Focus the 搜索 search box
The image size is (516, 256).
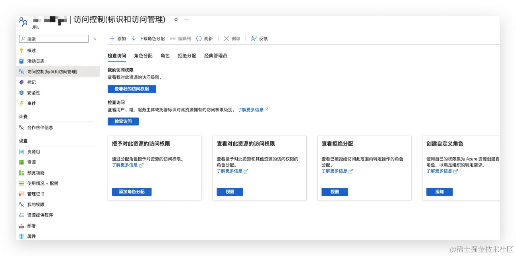pos(54,39)
